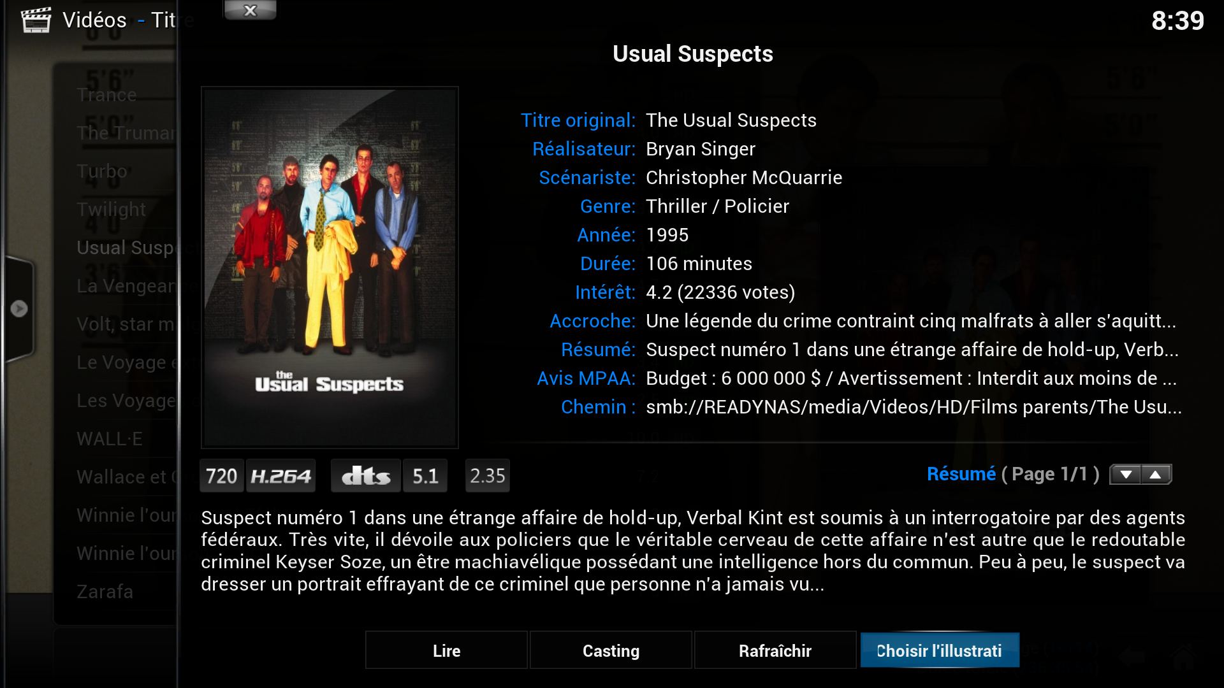Click the Videos clapperboard icon
Viewport: 1224px width, 688px height.
pos(36,20)
